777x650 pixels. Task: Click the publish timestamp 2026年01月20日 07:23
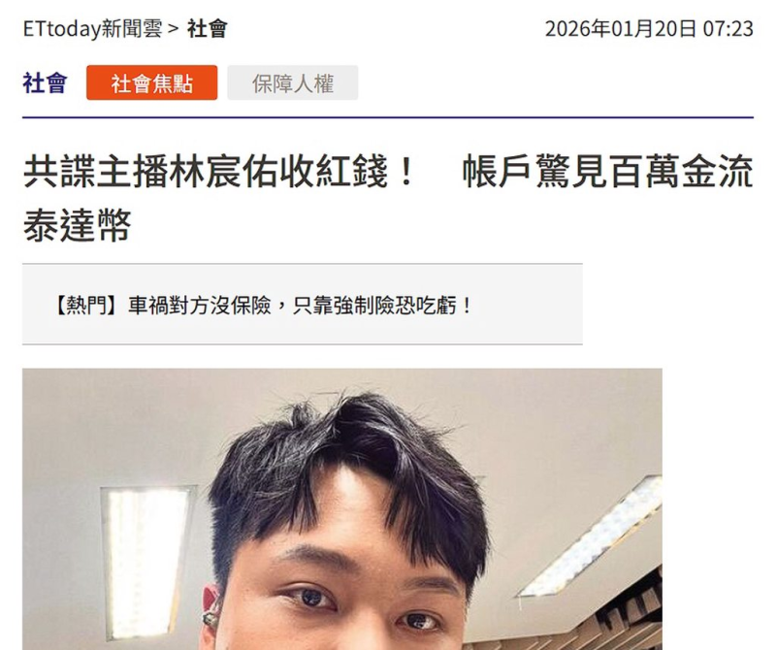pos(649,29)
